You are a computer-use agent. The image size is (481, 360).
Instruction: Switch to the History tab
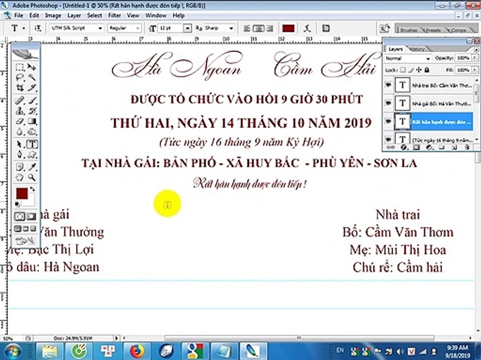coord(417,49)
